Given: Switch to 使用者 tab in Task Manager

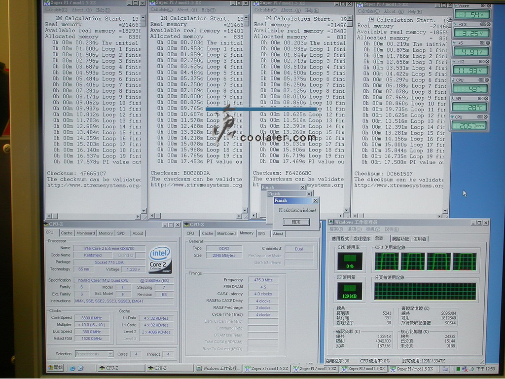Looking at the screenshot, I should click(x=420, y=239).
